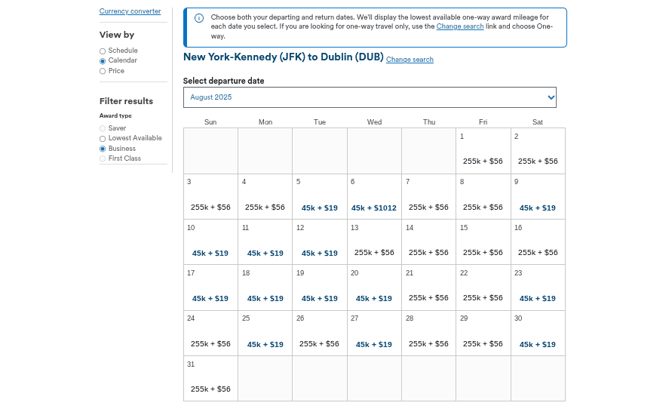Select August 20 with 45k + $19
The height and width of the screenshot is (412, 672).
tap(374, 298)
